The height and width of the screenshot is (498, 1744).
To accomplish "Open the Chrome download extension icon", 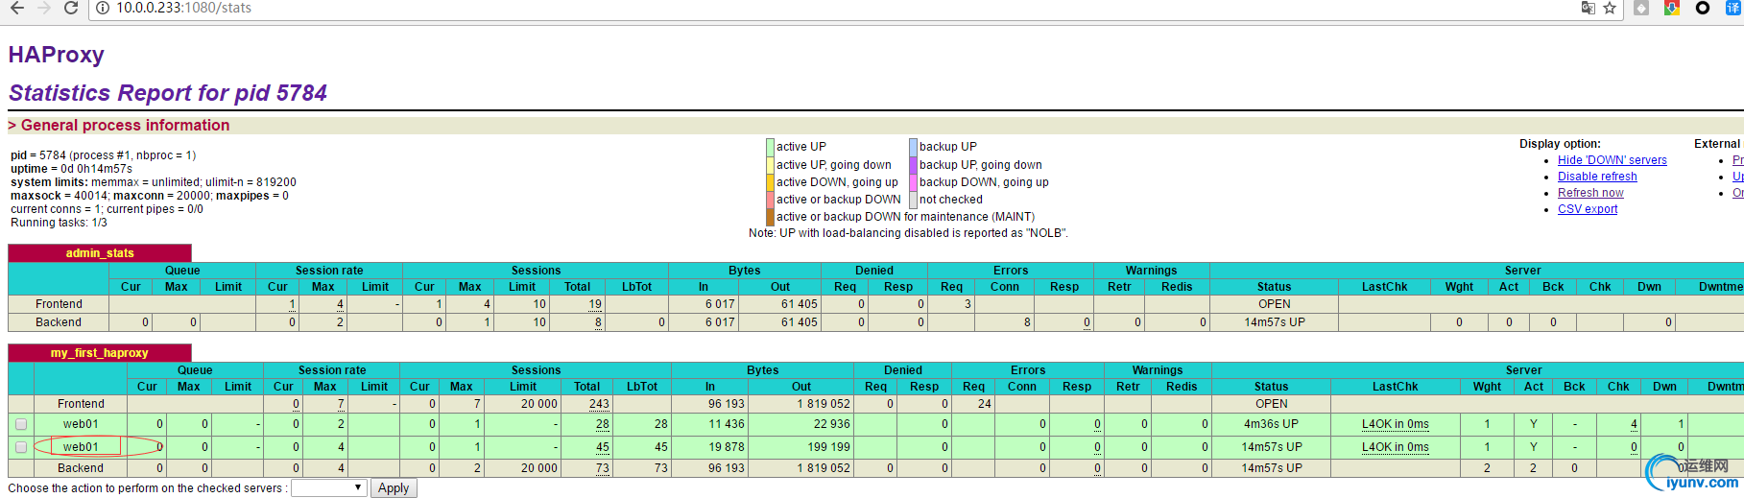I will (x=1672, y=8).
